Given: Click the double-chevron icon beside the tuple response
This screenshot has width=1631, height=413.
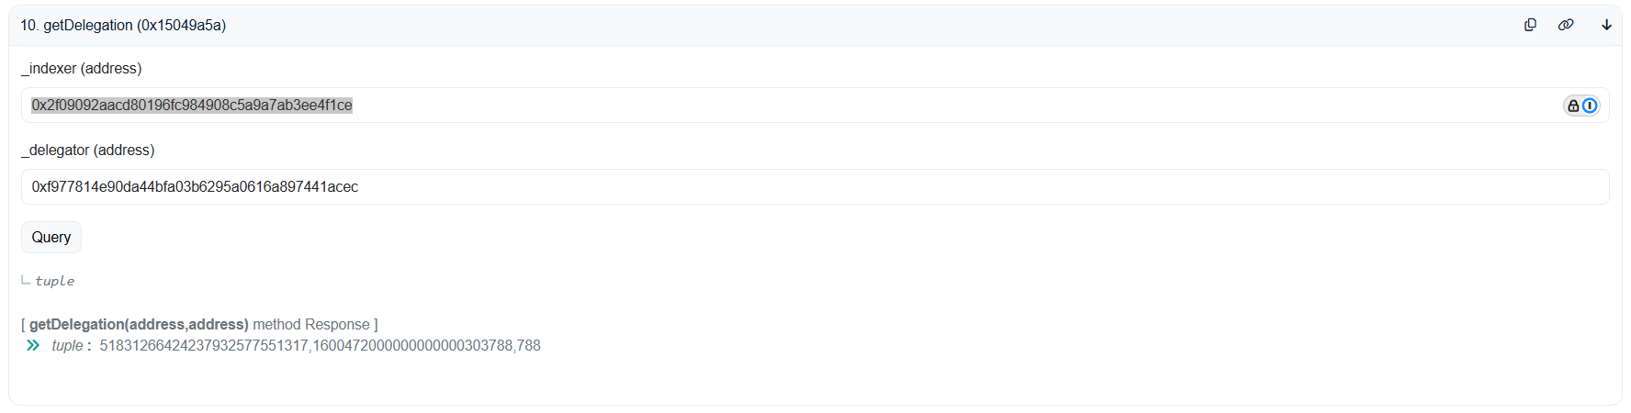Looking at the screenshot, I should click(x=33, y=345).
